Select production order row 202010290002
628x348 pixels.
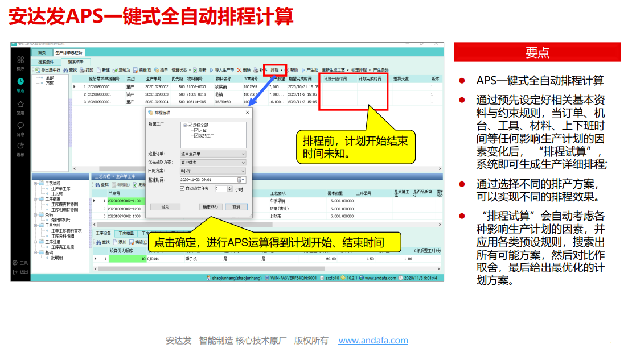(257, 87)
